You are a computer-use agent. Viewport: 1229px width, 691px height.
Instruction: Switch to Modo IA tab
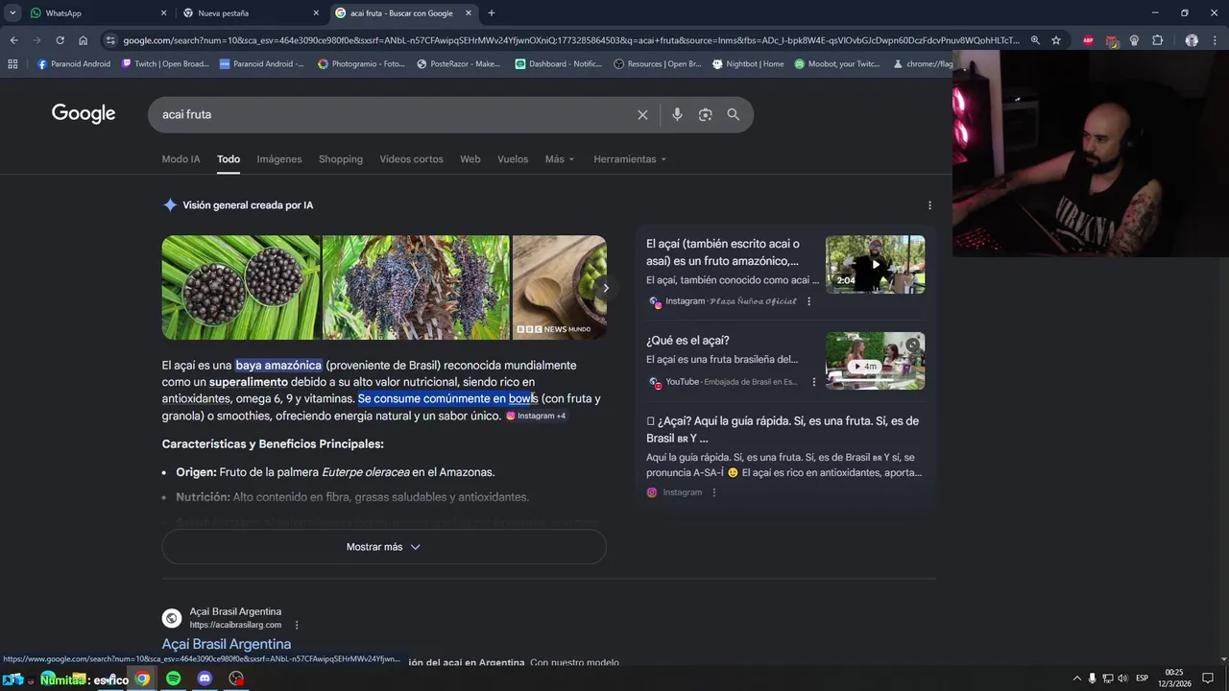click(x=181, y=159)
